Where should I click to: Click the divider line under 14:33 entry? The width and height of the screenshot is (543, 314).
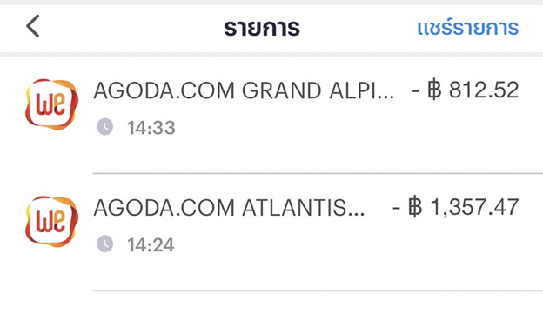pos(318,173)
